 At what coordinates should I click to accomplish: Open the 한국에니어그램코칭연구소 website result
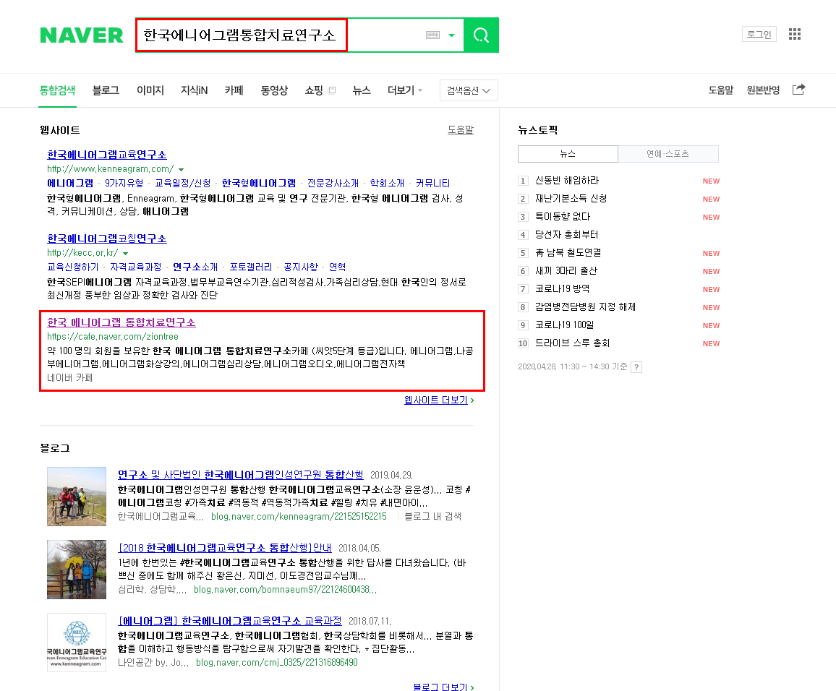point(106,238)
